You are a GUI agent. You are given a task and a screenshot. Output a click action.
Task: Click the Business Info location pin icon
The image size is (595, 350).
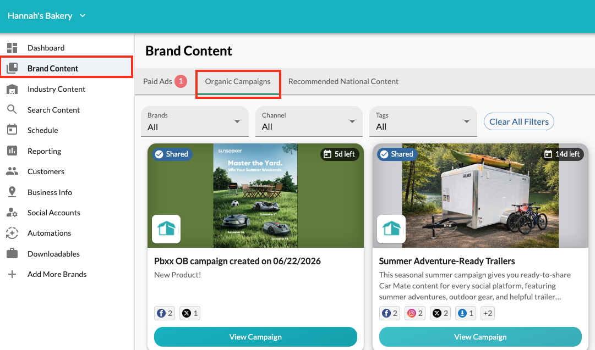point(12,192)
